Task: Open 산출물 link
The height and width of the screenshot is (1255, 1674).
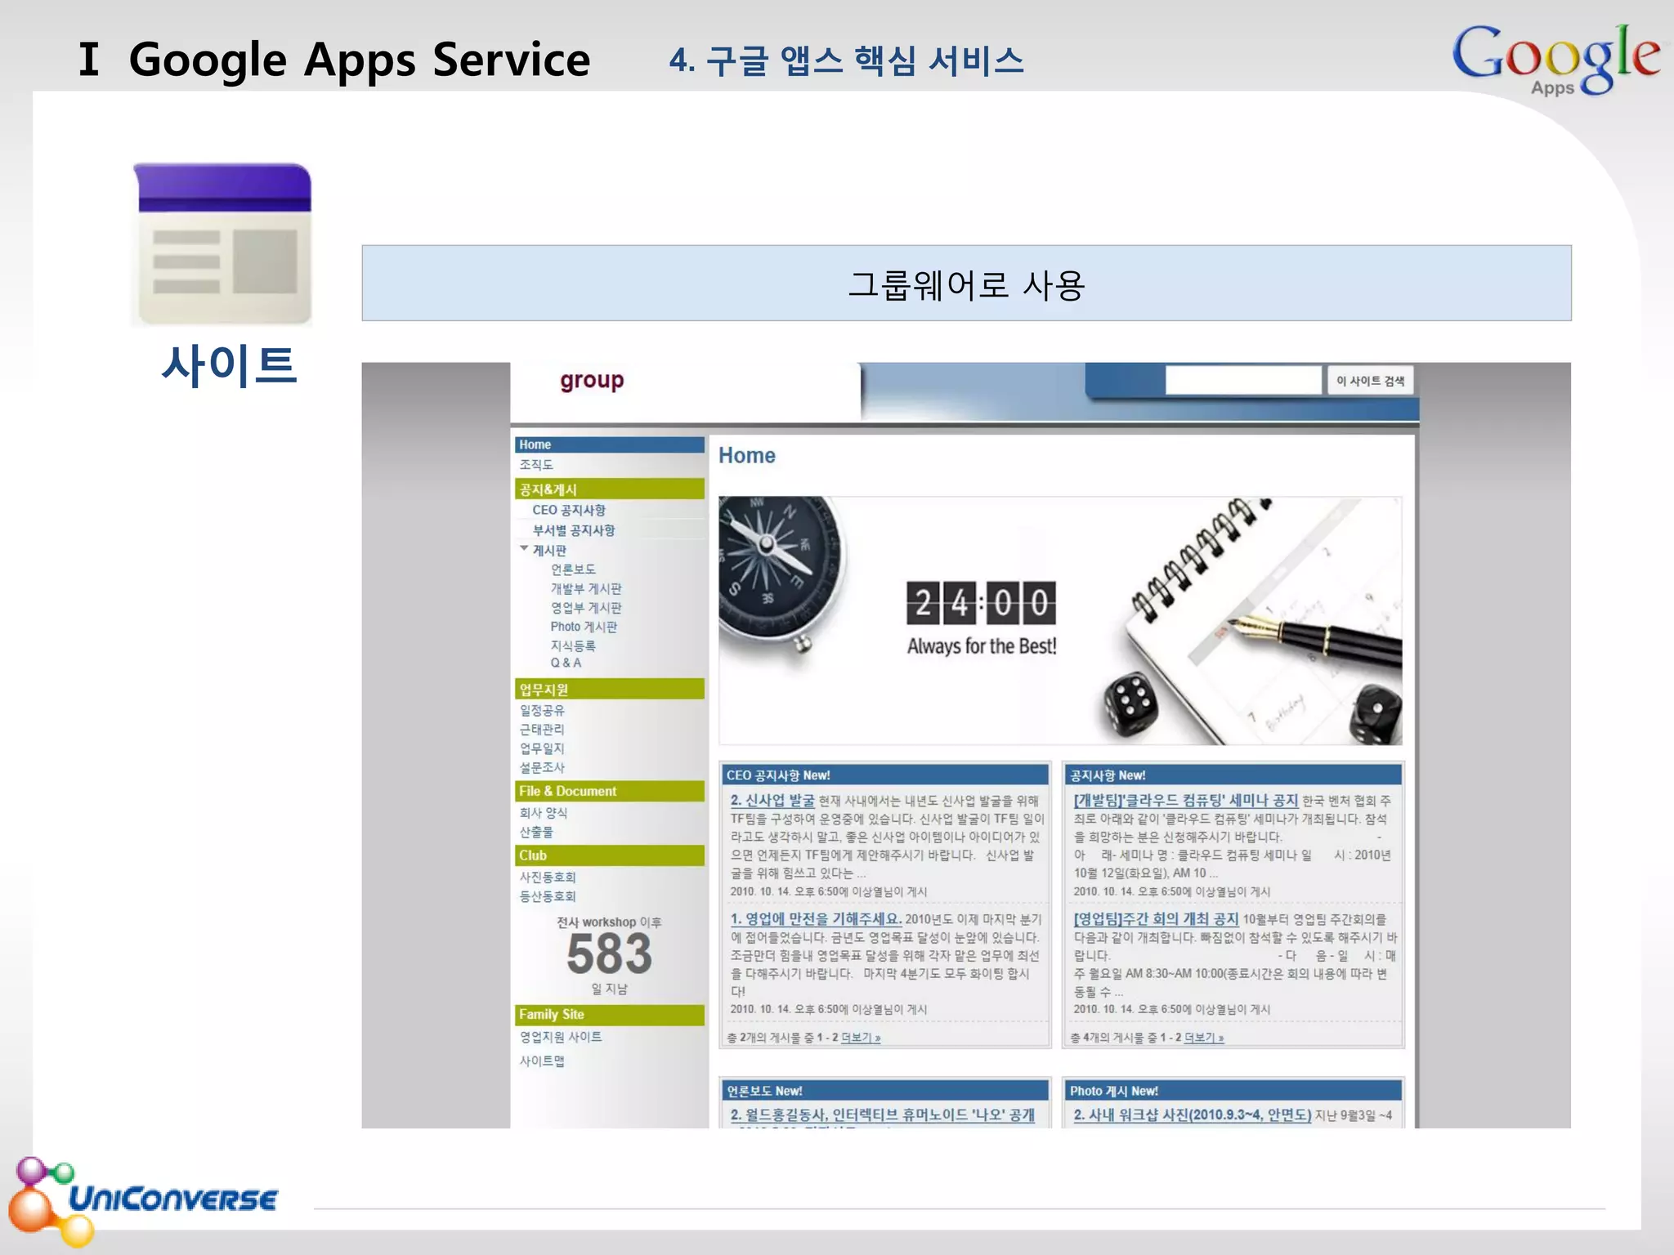Action: coord(536,832)
